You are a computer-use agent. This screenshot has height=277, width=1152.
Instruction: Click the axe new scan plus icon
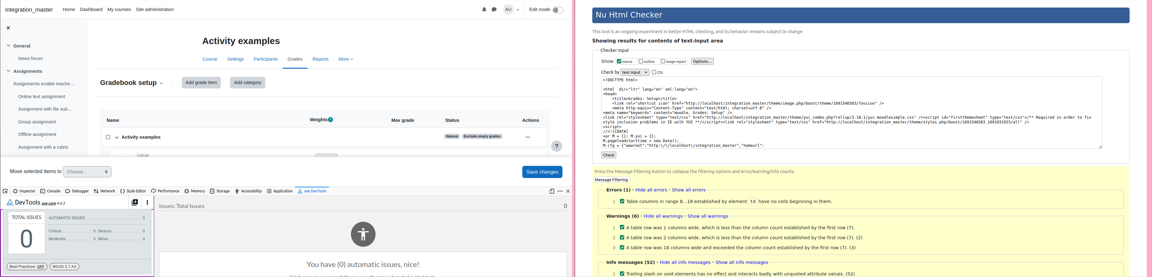pos(134,203)
